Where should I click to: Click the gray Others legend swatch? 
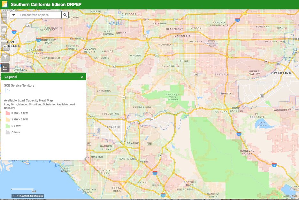coord(8,132)
